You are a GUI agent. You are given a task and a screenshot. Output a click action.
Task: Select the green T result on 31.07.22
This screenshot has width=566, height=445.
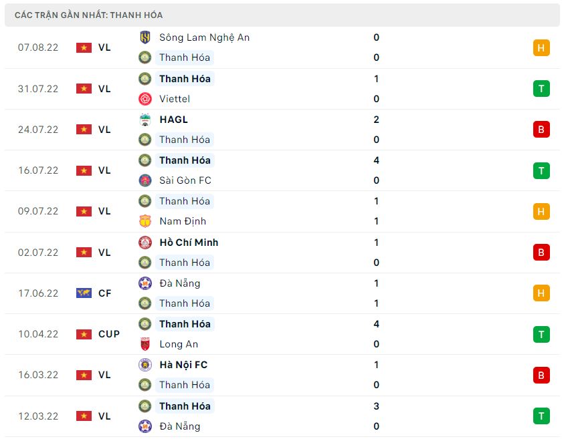pyautogui.click(x=541, y=89)
